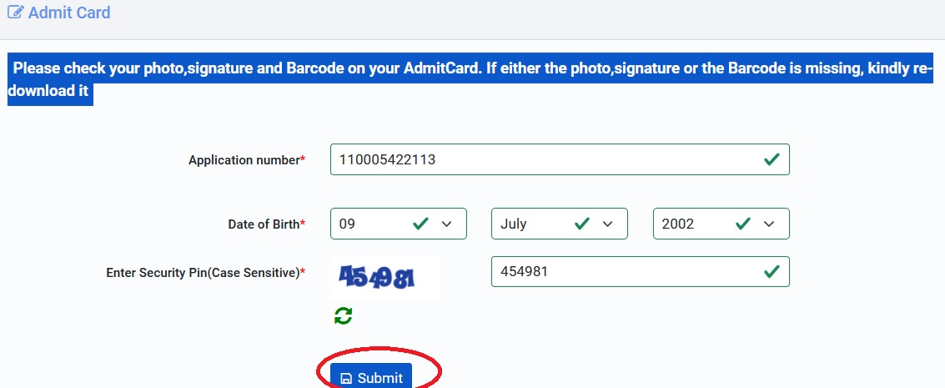
Task: Click into the Application number field
Action: (560, 159)
